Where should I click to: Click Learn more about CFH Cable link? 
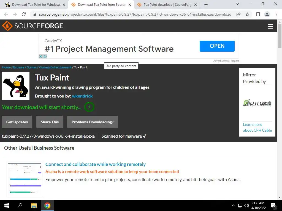(257, 127)
